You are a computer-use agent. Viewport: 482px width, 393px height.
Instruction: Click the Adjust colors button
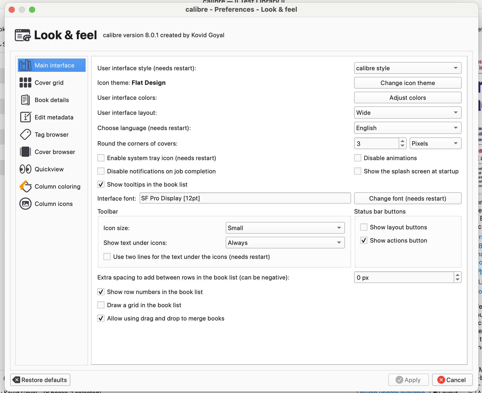pos(408,98)
